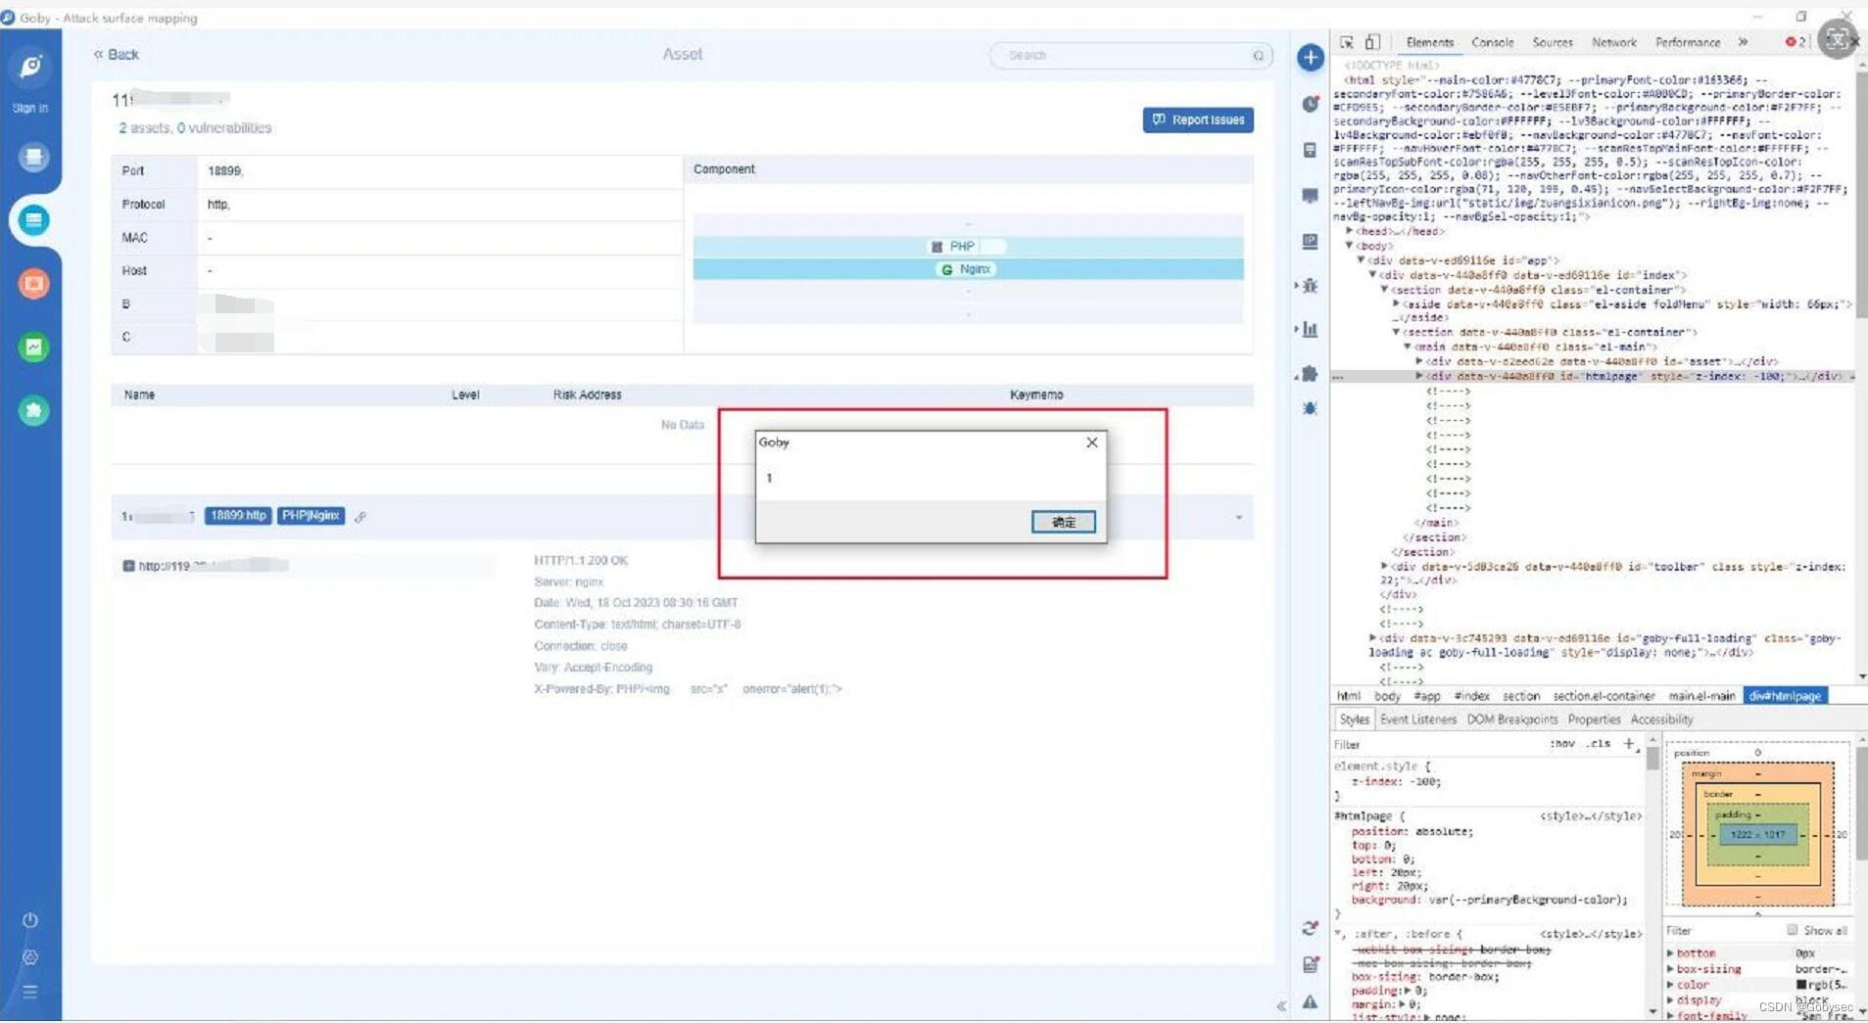The height and width of the screenshot is (1023, 1868).
Task: Open the Network tab
Action: [x=1613, y=42]
